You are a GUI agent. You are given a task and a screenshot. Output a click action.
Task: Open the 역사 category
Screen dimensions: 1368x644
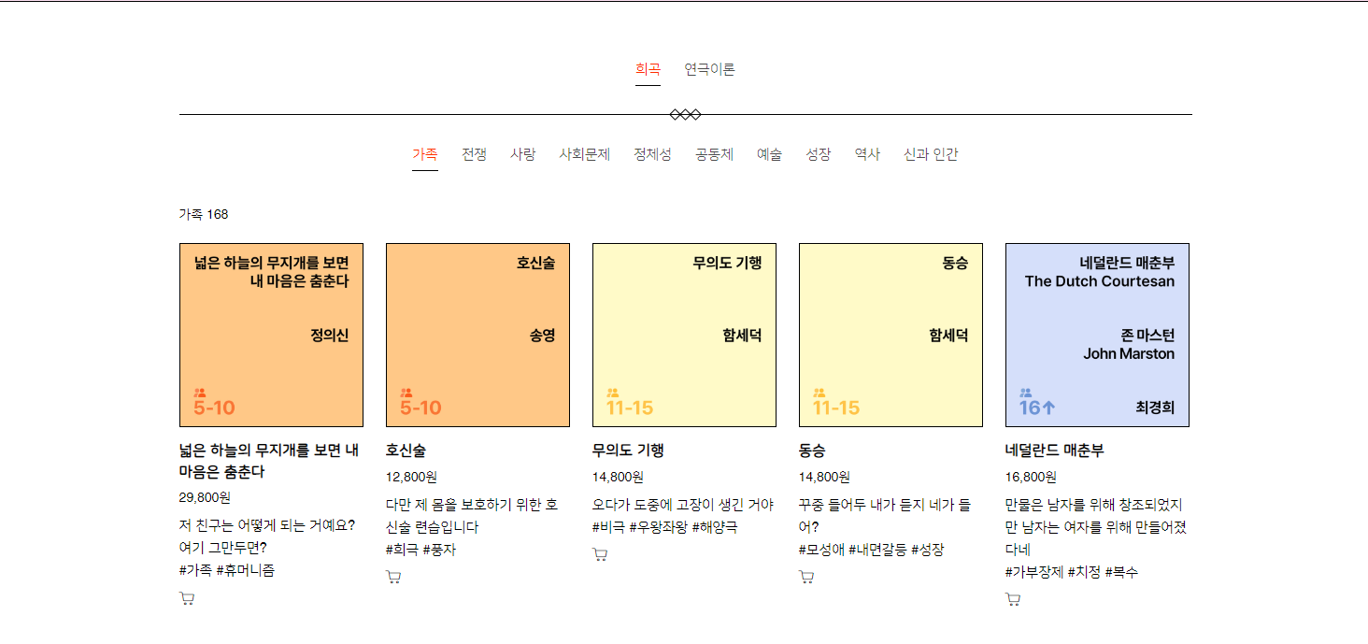867,154
